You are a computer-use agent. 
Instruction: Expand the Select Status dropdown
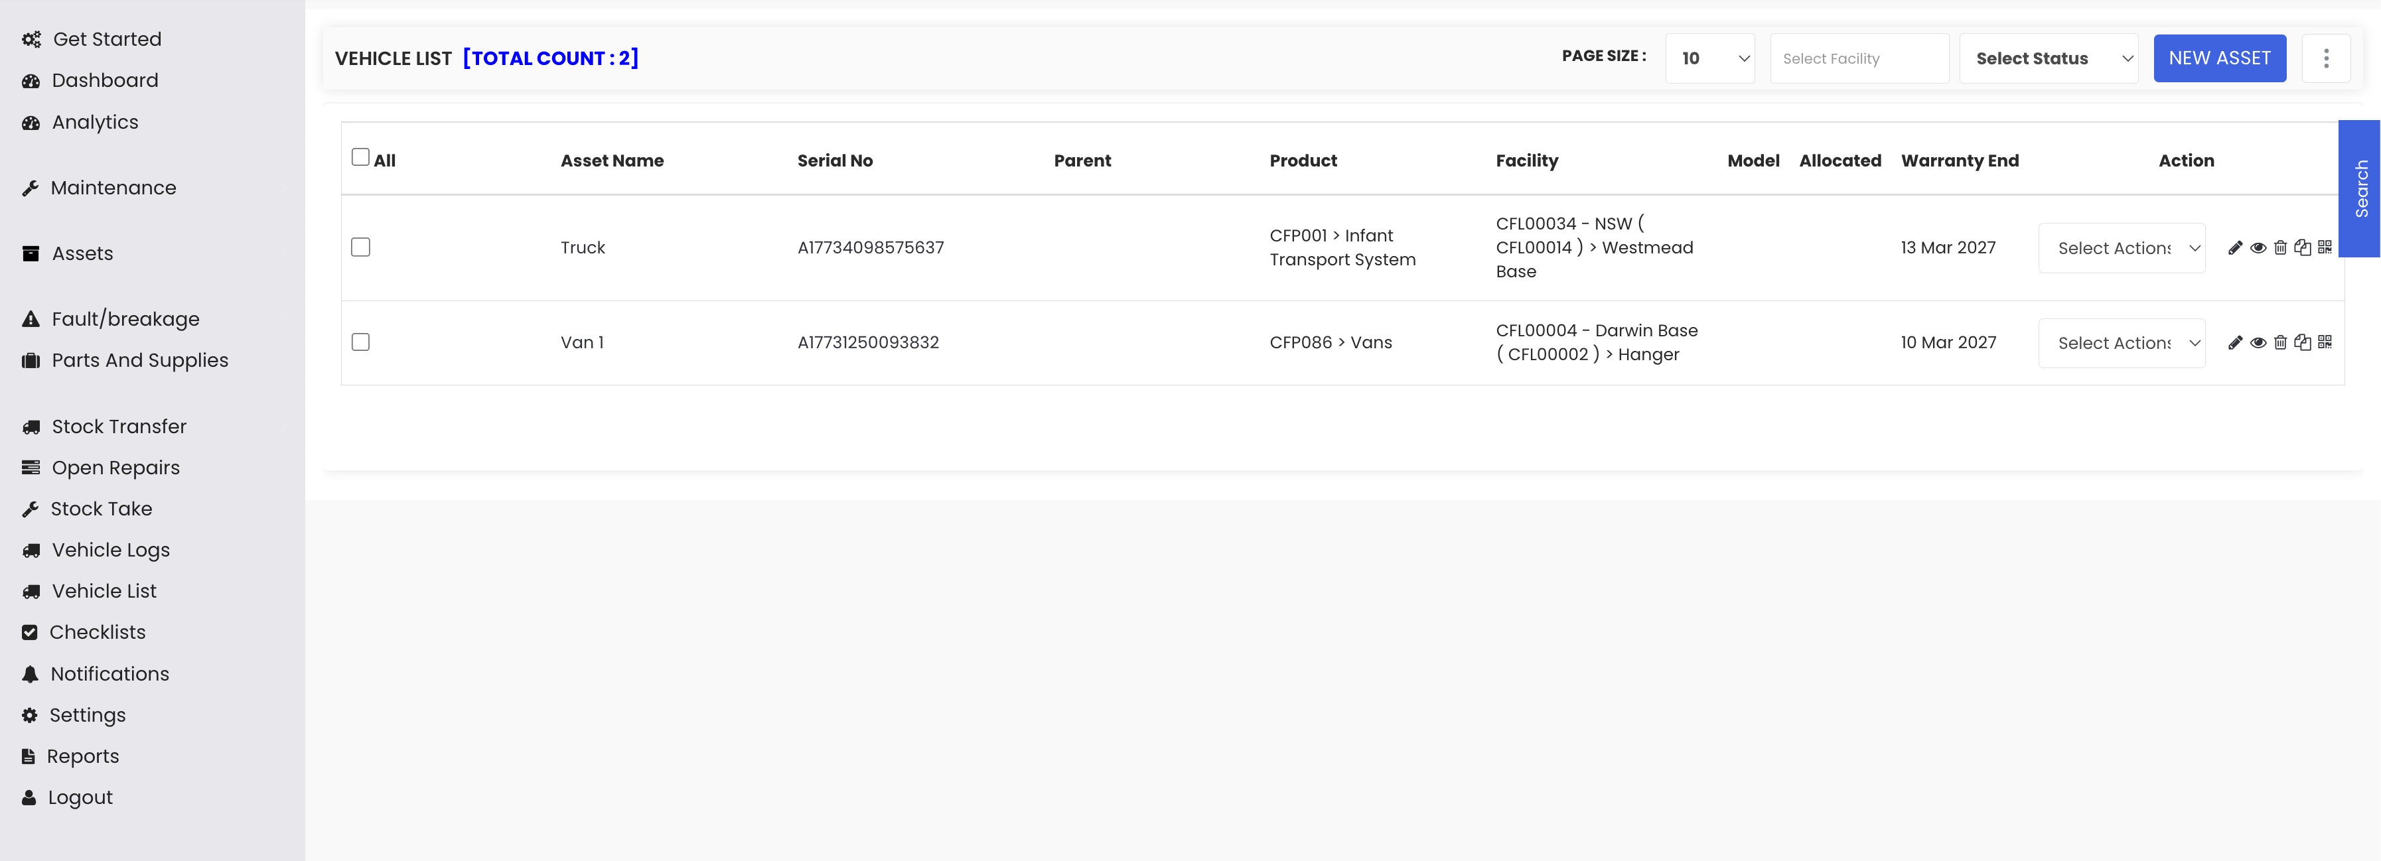(x=2049, y=58)
